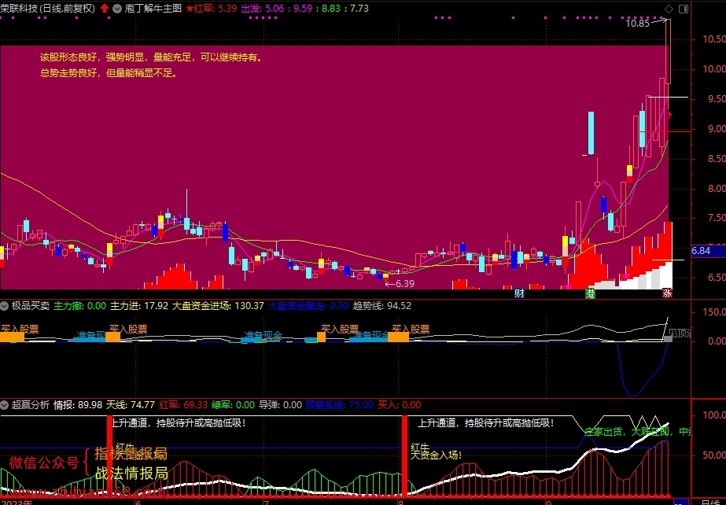
Task: Click the 庖丁解牛主图 indicator name
Action: [153, 9]
